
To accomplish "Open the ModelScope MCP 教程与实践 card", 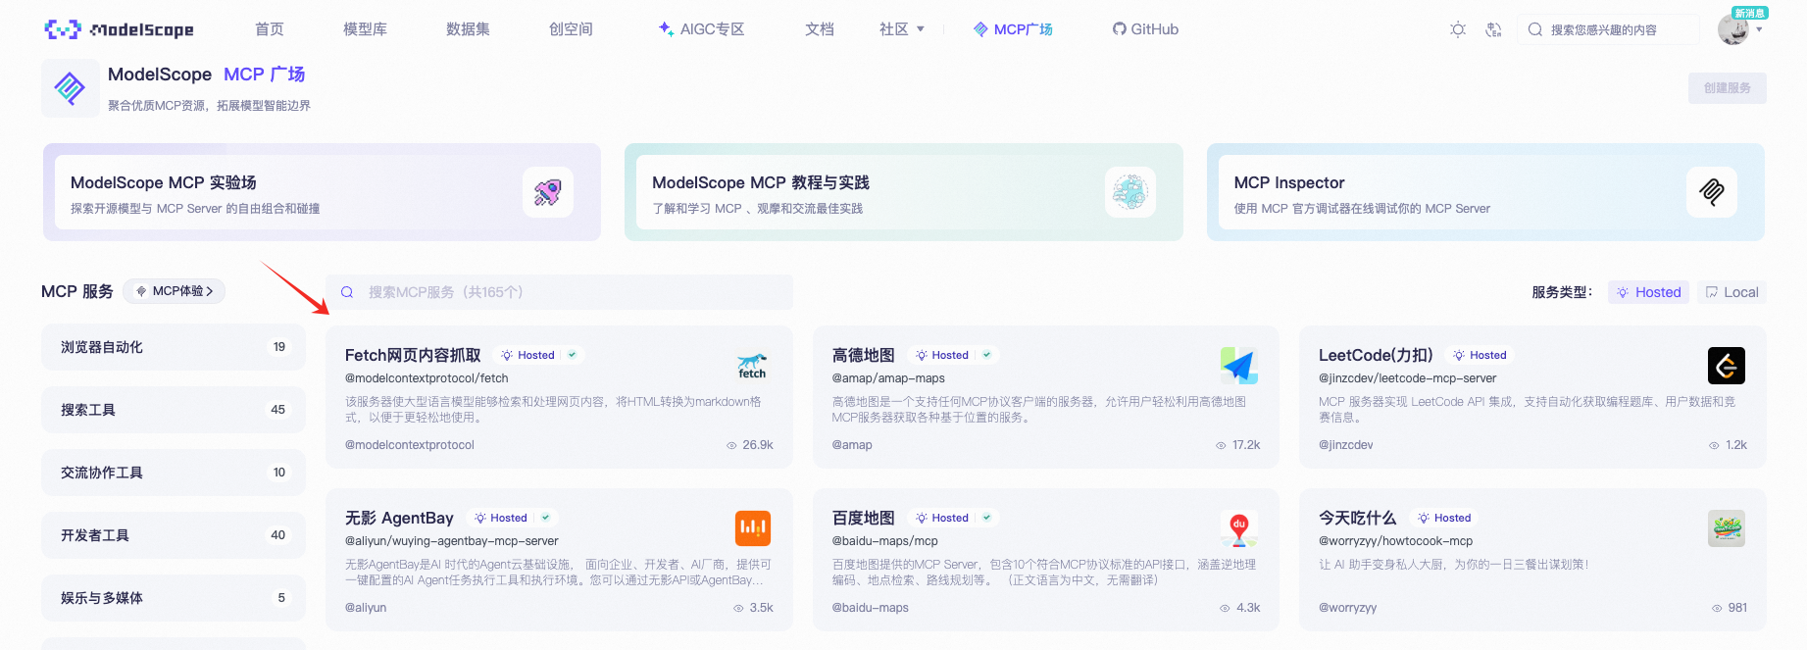I will [x=903, y=192].
